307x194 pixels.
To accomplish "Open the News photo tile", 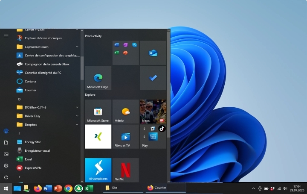I will 153,112.
